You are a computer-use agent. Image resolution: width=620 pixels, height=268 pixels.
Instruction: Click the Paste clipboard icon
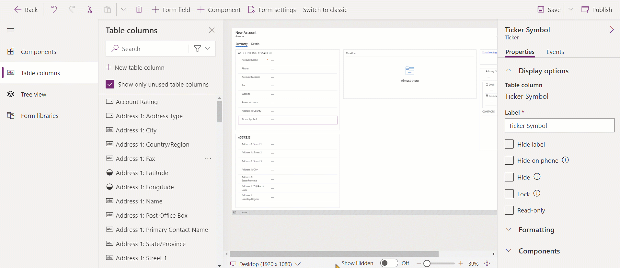click(x=108, y=9)
